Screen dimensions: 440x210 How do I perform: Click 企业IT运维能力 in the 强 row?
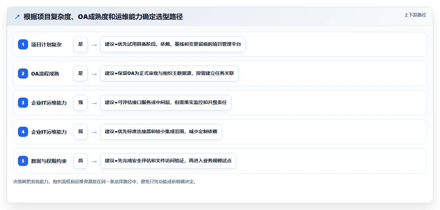click(x=49, y=103)
